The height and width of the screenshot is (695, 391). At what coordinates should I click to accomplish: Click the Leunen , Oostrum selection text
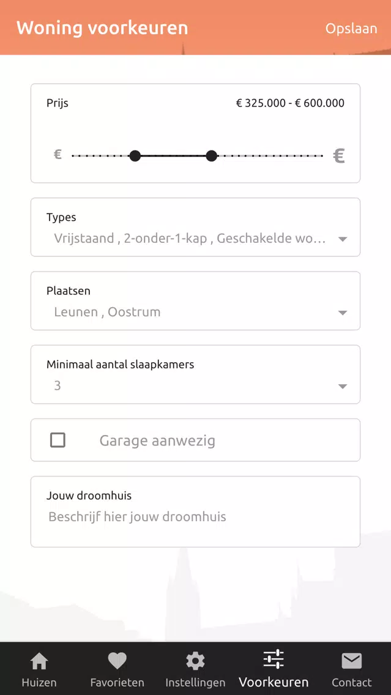107,312
